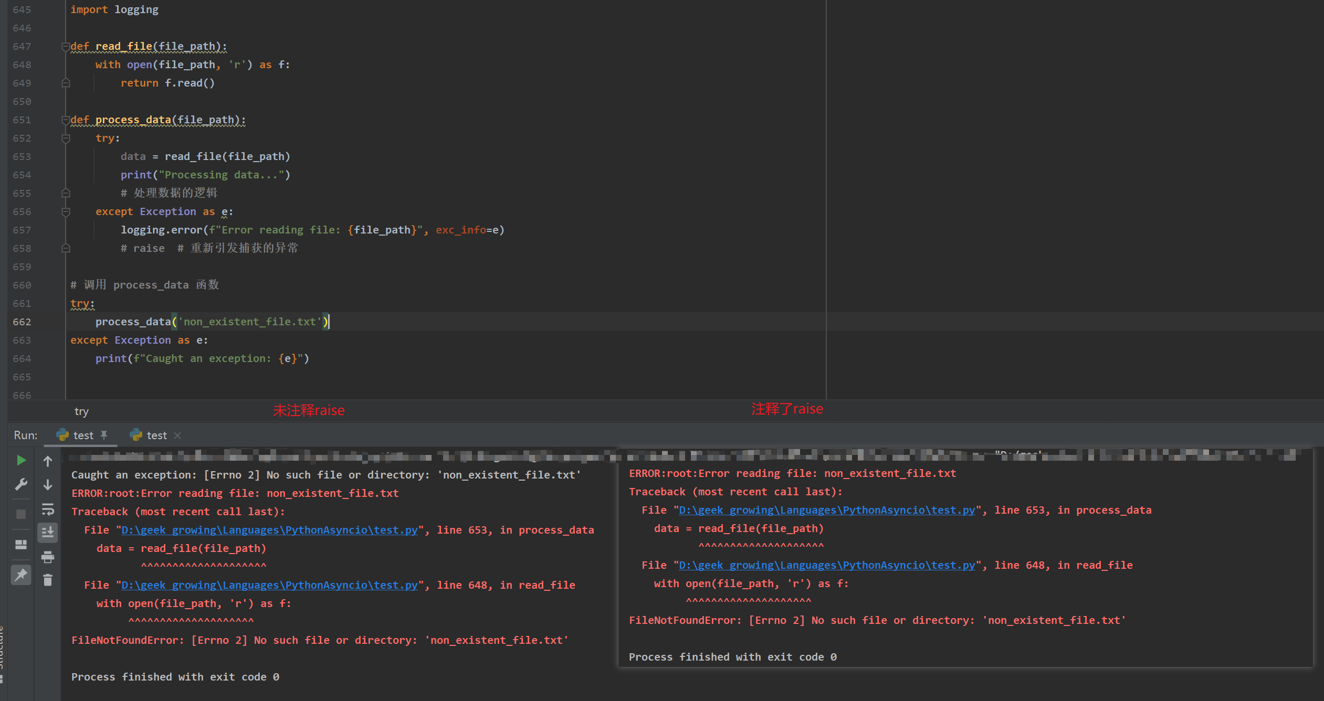Collapse the read_file function fold marker
Screen dimensions: 1324x701
click(66, 47)
